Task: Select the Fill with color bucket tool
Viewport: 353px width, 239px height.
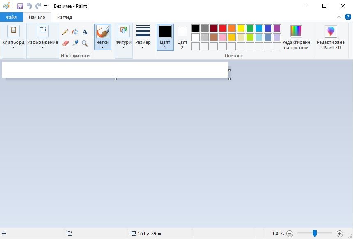Action: (x=75, y=32)
